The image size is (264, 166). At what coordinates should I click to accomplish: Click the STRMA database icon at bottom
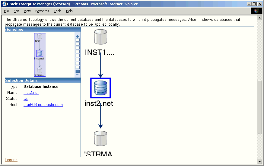(x=100, y=139)
